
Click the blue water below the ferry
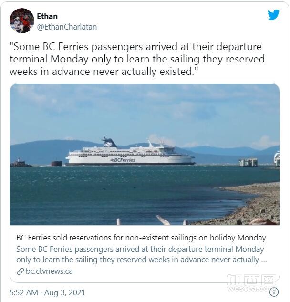pos(119,191)
